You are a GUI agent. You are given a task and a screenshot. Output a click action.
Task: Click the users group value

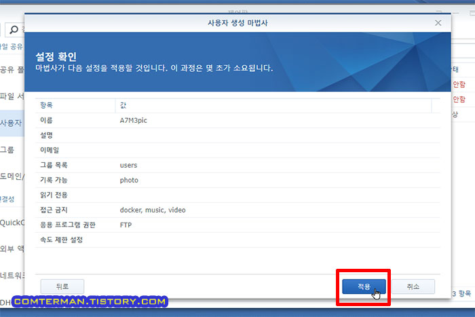(x=128, y=165)
